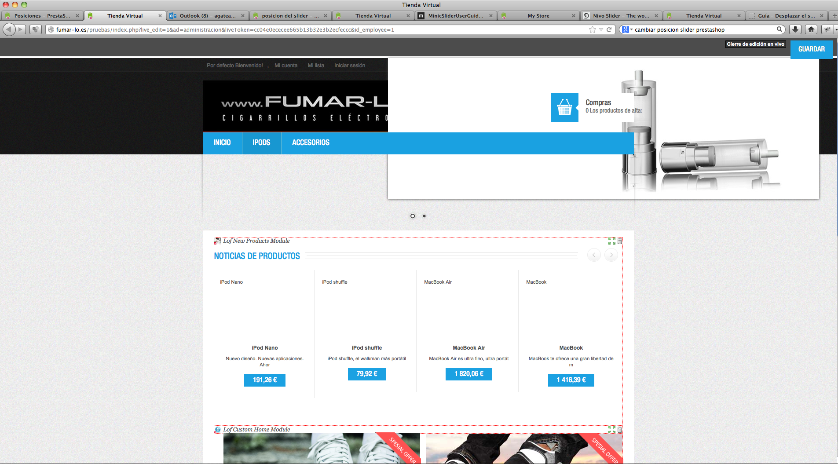
Task: Select the second slider pagination dot
Action: [424, 216]
